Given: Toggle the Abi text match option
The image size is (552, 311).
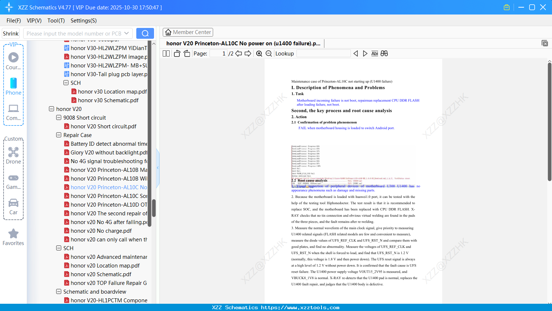Looking at the screenshot, I should point(375,54).
